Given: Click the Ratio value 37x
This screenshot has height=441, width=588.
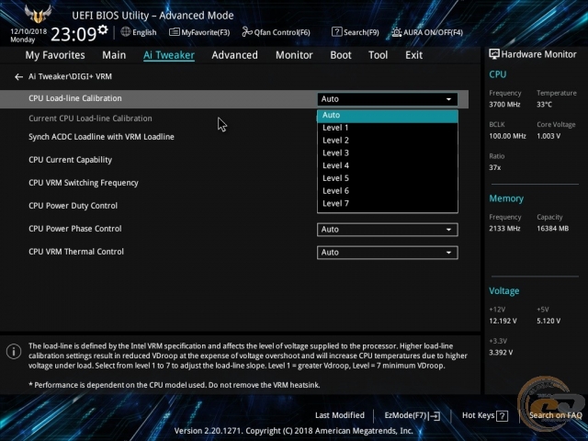Looking at the screenshot, I should coord(494,167).
